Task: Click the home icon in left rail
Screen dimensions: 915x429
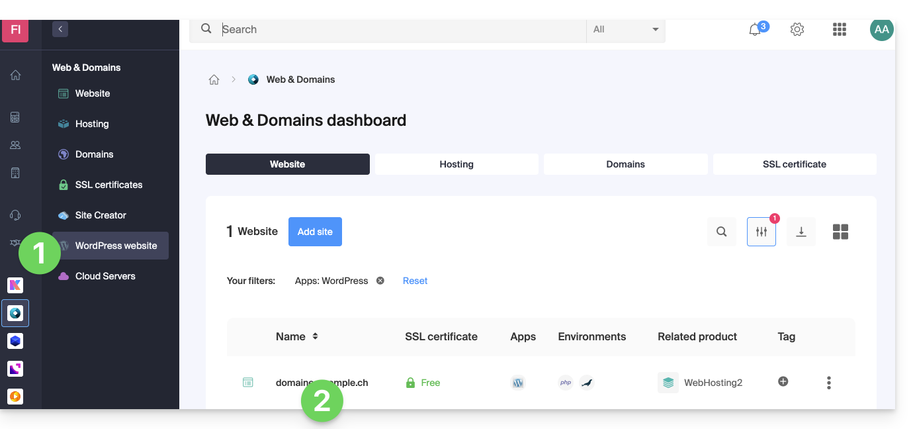Action: coord(15,75)
